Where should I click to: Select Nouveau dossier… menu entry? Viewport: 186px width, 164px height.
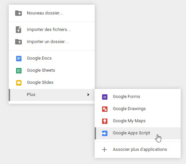[x=52, y=13]
